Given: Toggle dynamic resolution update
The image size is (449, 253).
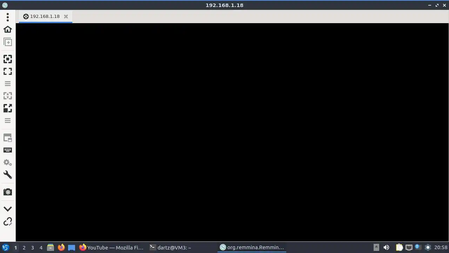Looking at the screenshot, I should coord(8,96).
